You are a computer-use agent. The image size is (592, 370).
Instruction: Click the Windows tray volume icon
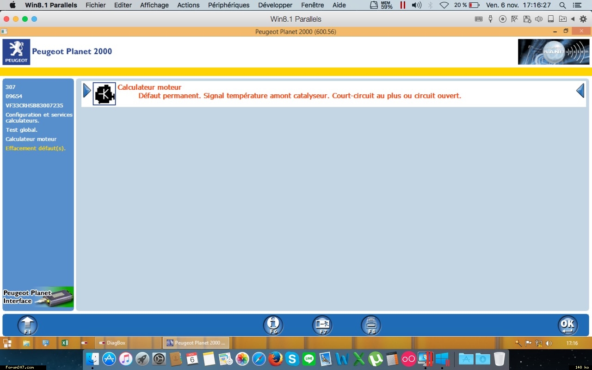[549, 343]
